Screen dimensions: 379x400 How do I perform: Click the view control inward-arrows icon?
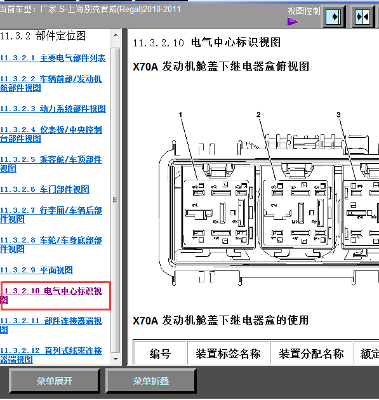tap(363, 17)
